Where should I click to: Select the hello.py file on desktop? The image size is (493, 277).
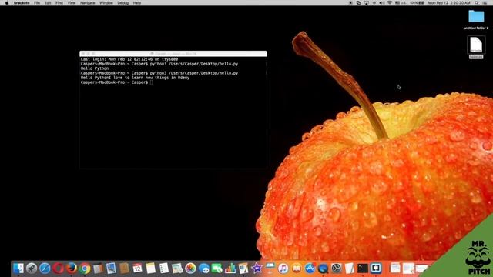[x=476, y=48]
